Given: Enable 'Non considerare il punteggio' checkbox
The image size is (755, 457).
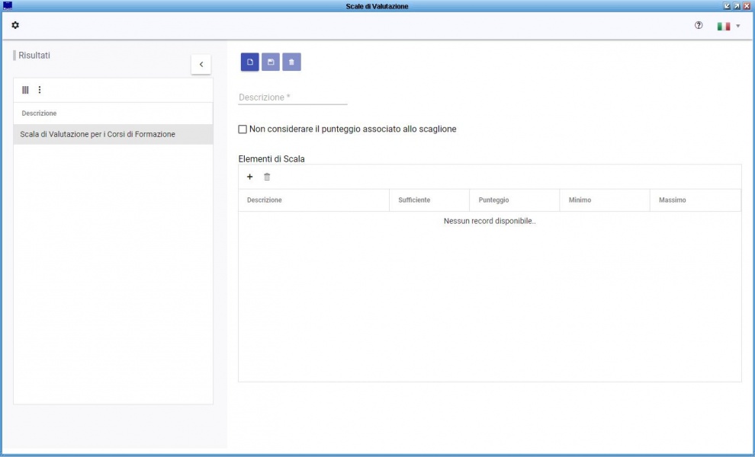Looking at the screenshot, I should coord(243,129).
